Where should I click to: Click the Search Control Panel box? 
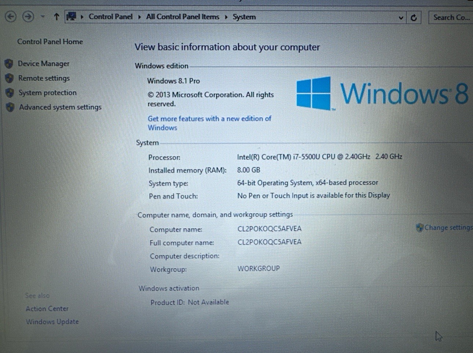[x=451, y=18]
